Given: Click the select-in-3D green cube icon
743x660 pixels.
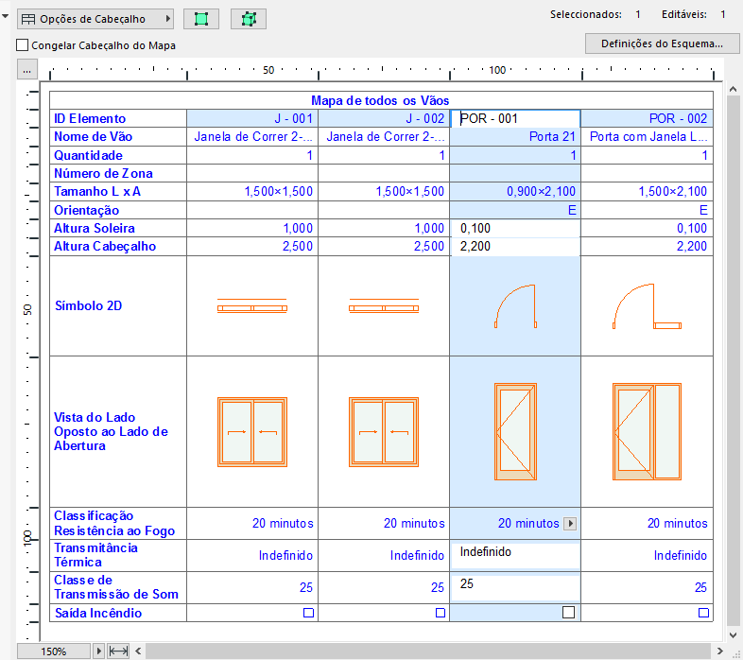Looking at the screenshot, I should 249,19.
